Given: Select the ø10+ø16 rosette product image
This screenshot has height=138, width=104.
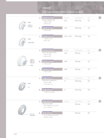Looking at the screenshot, I should click(x=22, y=42).
